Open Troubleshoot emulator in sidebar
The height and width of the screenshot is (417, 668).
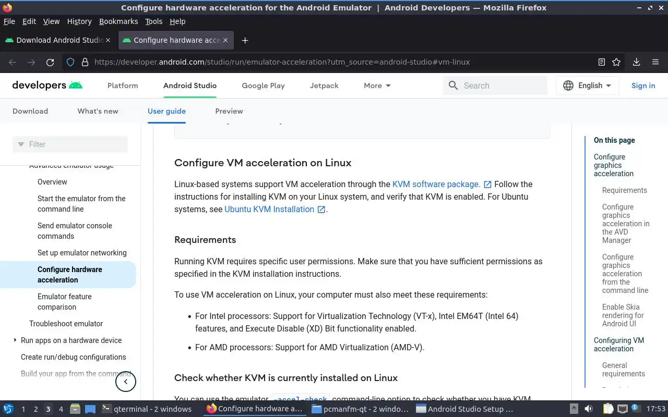(x=66, y=324)
